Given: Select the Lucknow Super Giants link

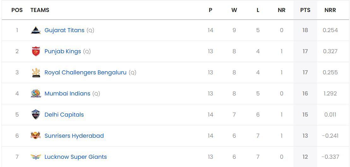Looking at the screenshot, I should pos(76,157).
